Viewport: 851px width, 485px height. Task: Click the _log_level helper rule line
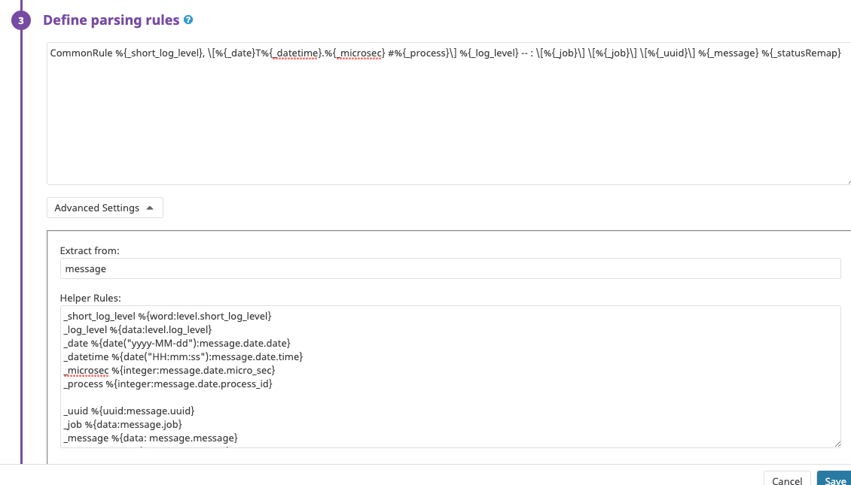[138, 329]
